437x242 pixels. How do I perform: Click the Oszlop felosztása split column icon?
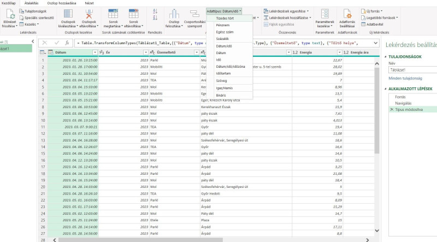coord(174,14)
